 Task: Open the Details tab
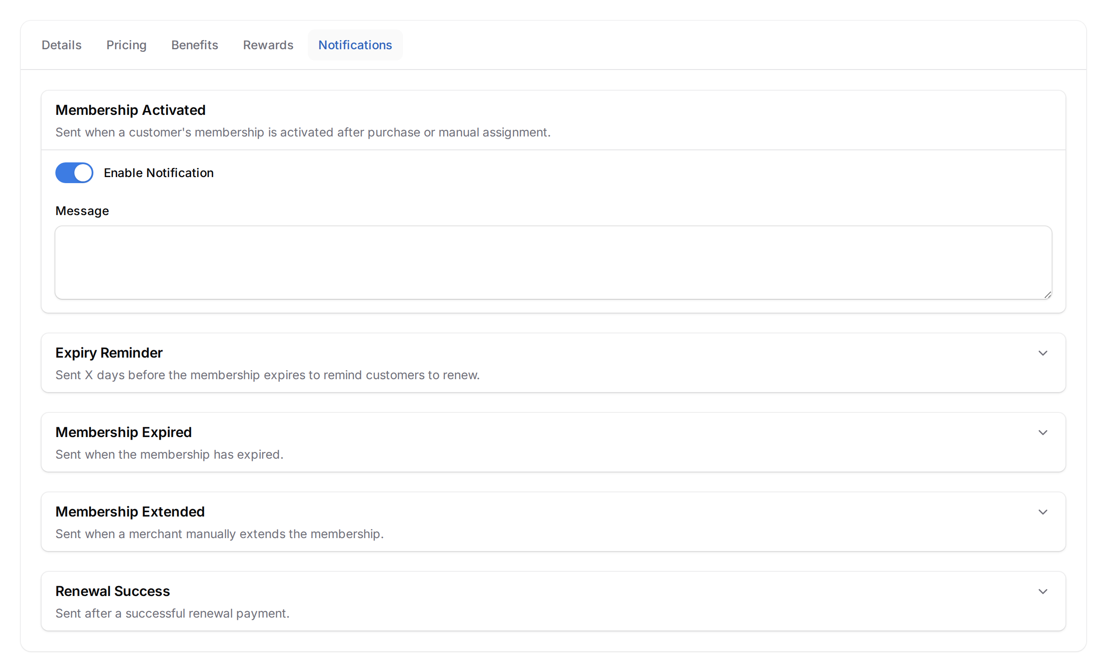(61, 45)
